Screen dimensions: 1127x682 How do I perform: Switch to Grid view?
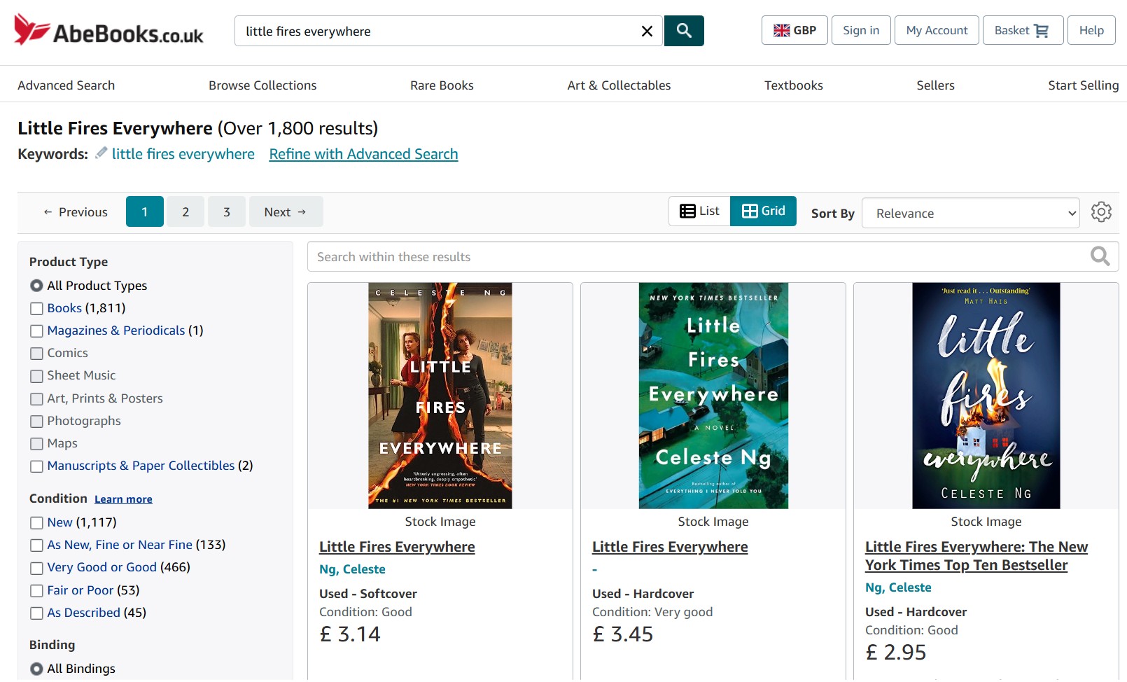click(763, 210)
